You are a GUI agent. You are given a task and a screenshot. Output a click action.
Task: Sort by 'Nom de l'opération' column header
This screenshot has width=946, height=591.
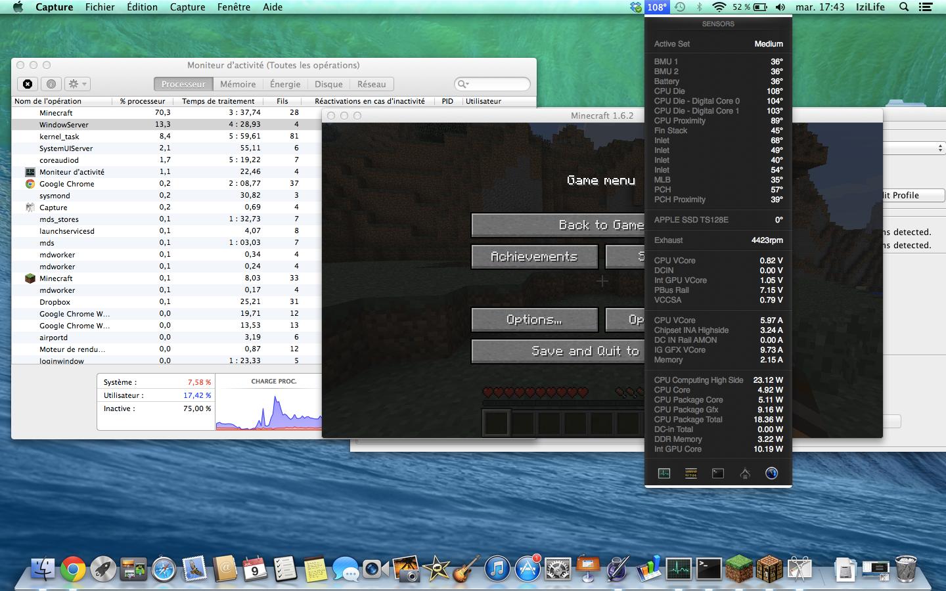(x=62, y=101)
